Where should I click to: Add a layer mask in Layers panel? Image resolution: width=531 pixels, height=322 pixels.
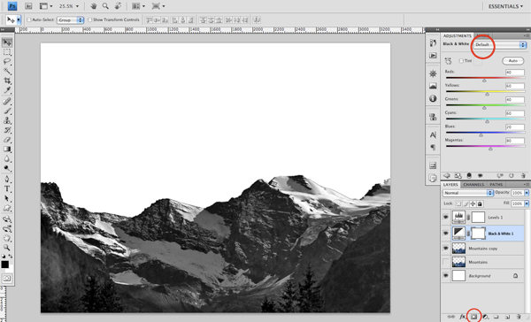(x=473, y=317)
